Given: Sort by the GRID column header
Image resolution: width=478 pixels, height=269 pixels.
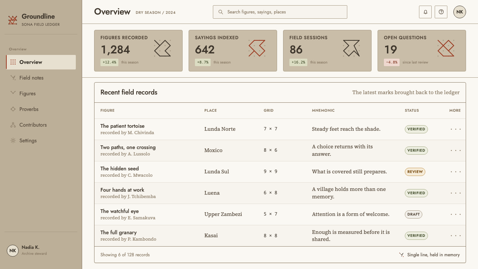Looking at the screenshot, I should click(x=269, y=111).
